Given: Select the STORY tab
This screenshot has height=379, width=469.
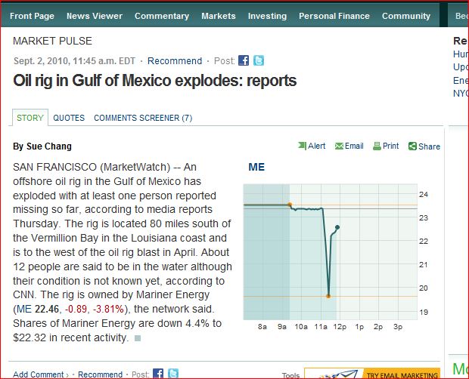Looking at the screenshot, I should point(30,118).
